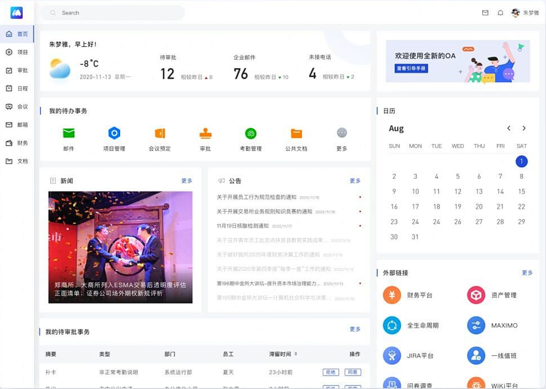Open the 会议预定 orange icon
The width and height of the screenshot is (546, 389).
coord(160,133)
